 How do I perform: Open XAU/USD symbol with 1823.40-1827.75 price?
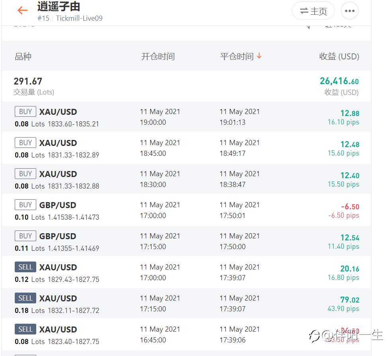click(58, 330)
